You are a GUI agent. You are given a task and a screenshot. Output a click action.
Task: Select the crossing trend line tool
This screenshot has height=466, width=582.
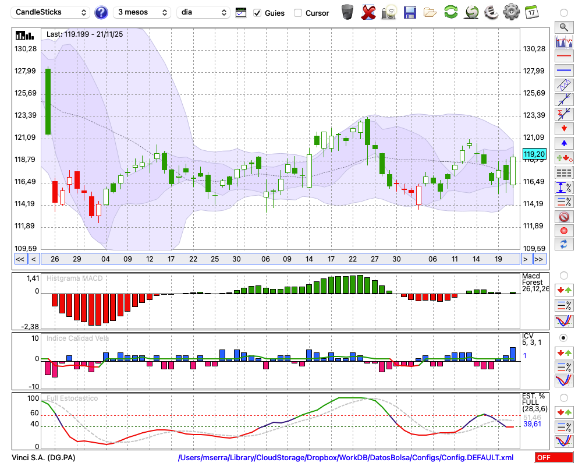[x=564, y=100]
